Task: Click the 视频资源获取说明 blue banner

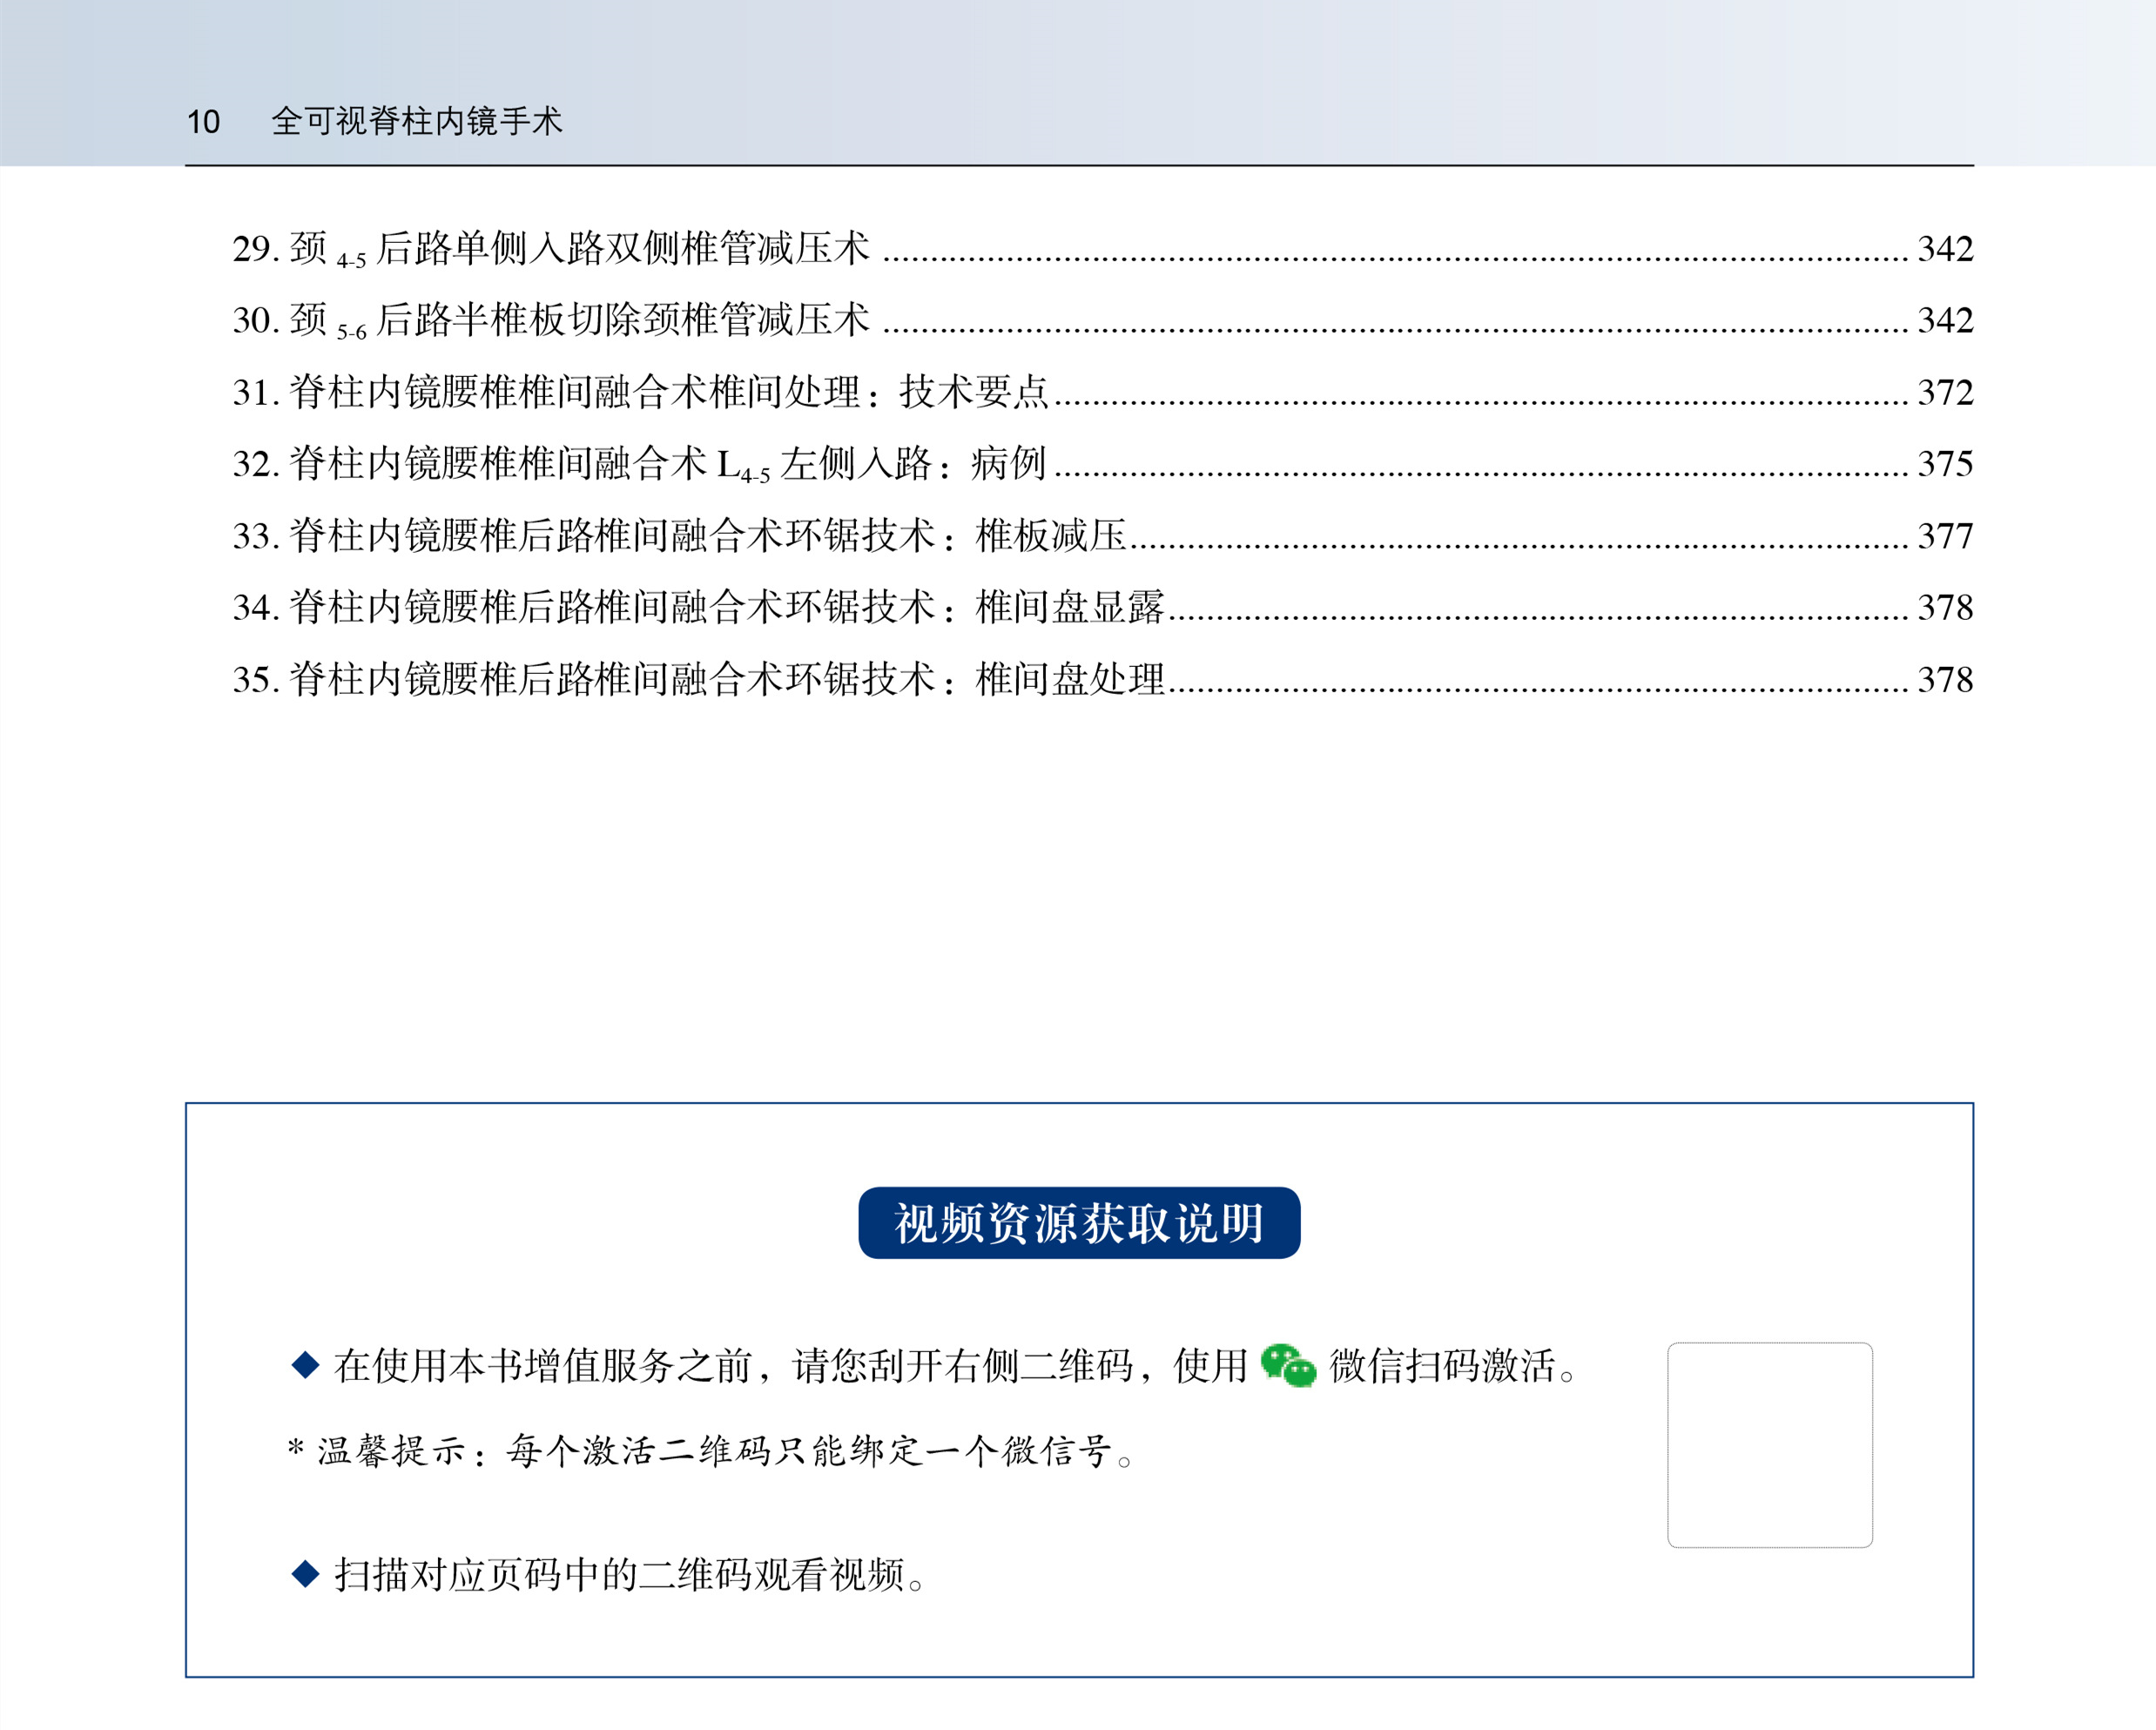Action: click(x=1078, y=1223)
